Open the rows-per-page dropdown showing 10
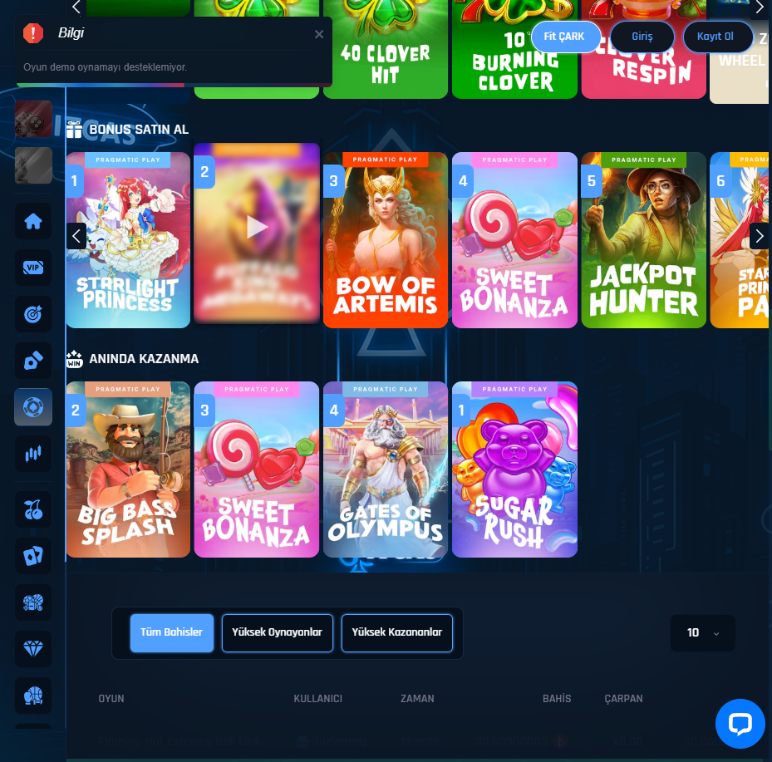The image size is (772, 762). pos(702,633)
